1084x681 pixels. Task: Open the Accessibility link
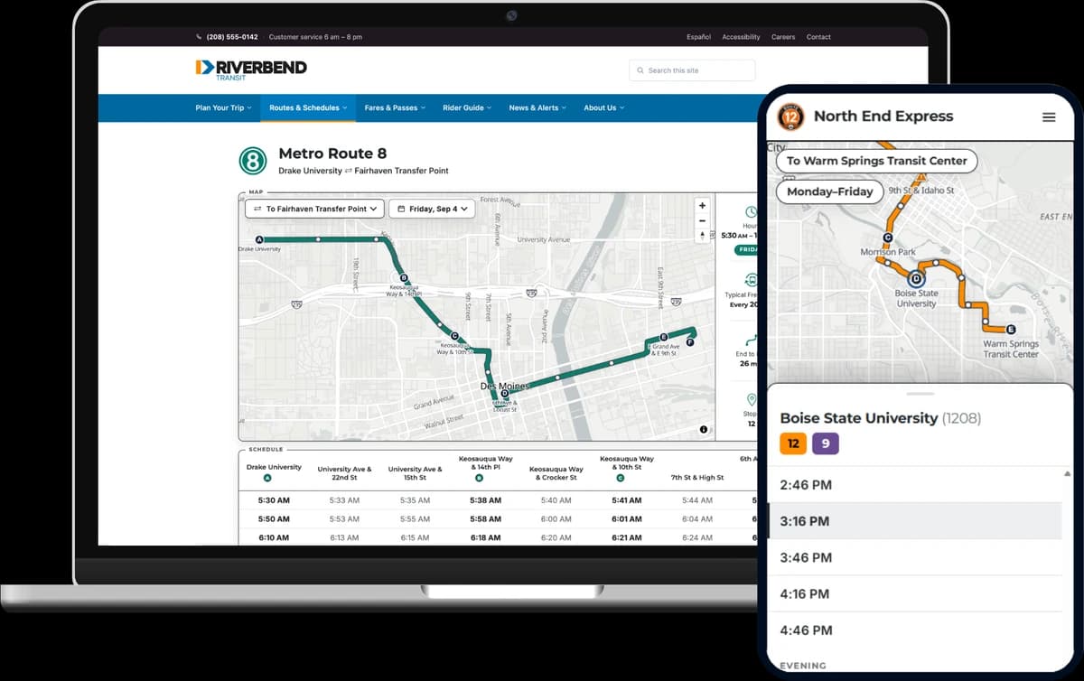(x=741, y=37)
